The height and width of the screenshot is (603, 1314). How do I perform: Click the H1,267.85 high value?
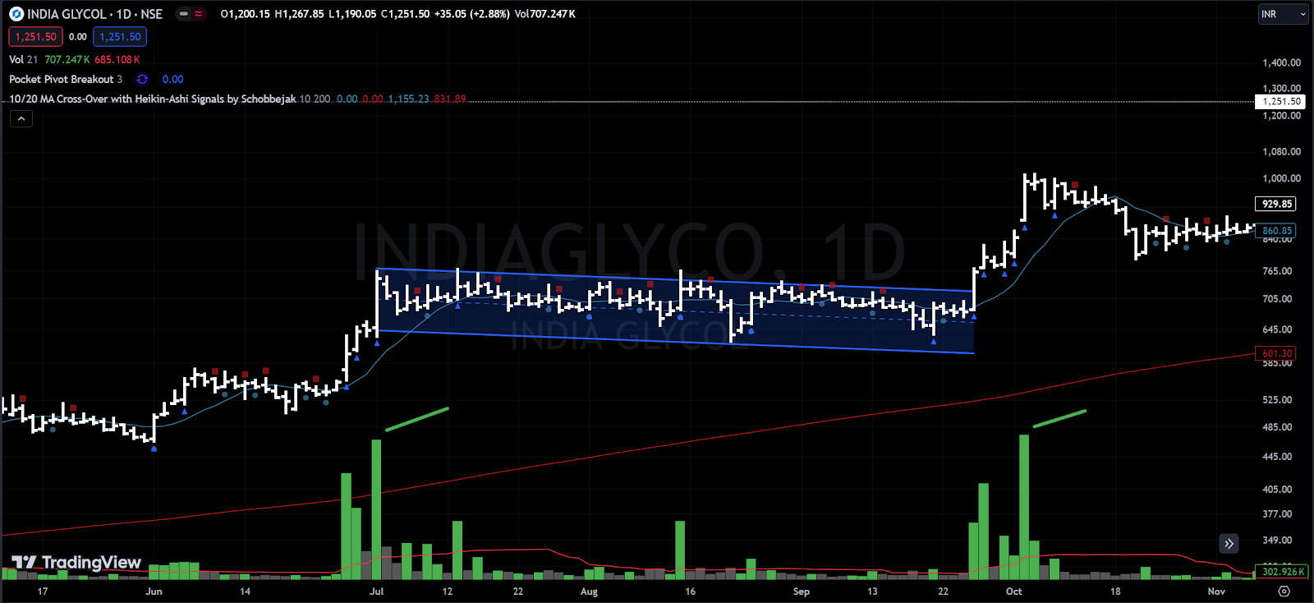pos(299,14)
